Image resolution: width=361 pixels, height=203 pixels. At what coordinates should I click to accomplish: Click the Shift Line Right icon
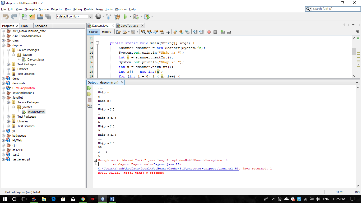[x=201, y=32]
